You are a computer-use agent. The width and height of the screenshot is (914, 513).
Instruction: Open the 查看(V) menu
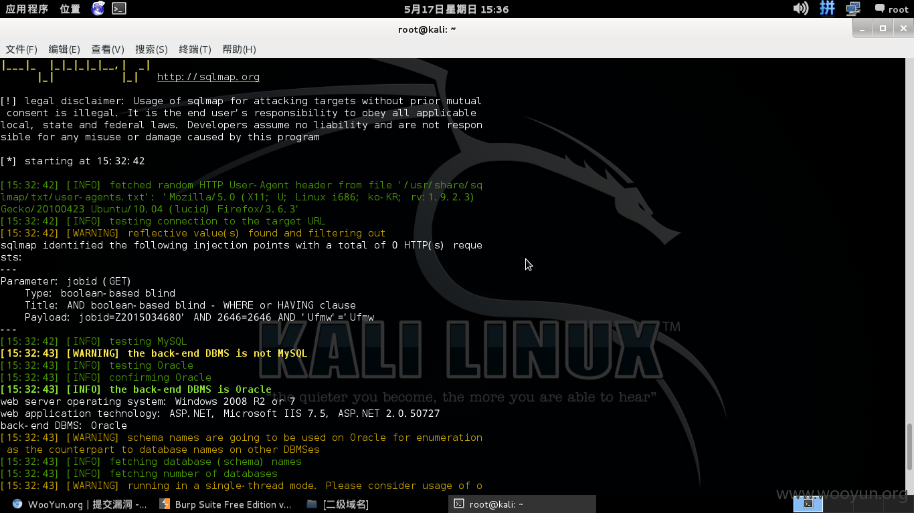tap(108, 49)
